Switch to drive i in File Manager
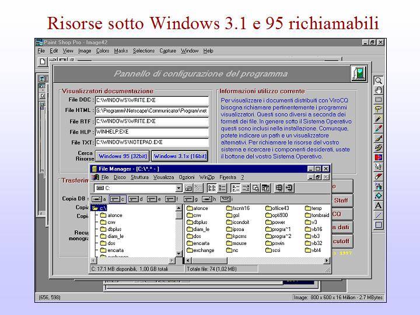The image size is (420, 315). click(226, 199)
